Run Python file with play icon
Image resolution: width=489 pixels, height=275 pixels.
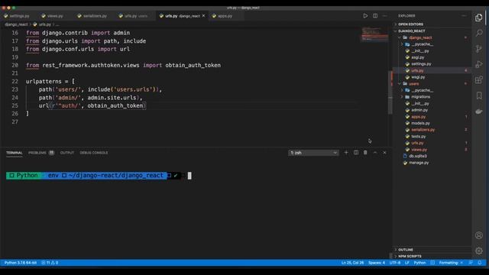(x=365, y=15)
